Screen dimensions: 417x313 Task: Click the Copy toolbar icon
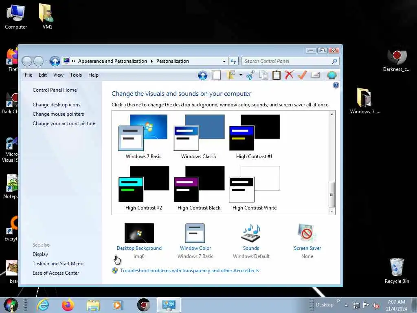click(x=263, y=75)
